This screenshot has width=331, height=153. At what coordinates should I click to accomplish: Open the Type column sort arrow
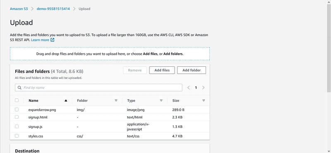click(161, 101)
